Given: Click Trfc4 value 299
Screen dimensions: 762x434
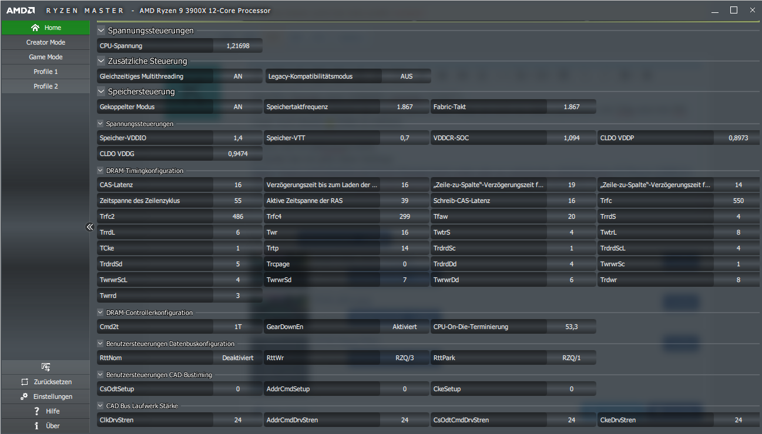Looking at the screenshot, I should click(x=405, y=216).
